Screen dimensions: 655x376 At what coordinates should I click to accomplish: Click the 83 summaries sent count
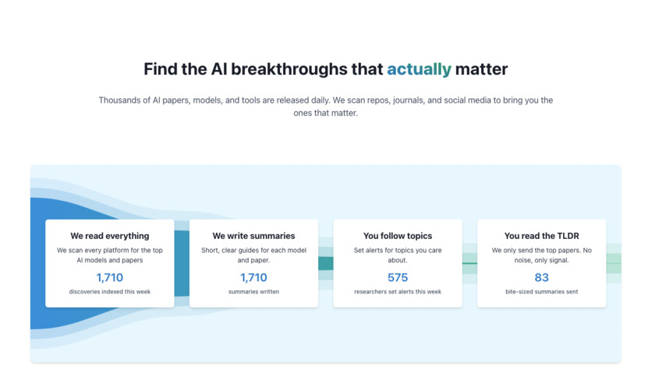click(x=541, y=277)
